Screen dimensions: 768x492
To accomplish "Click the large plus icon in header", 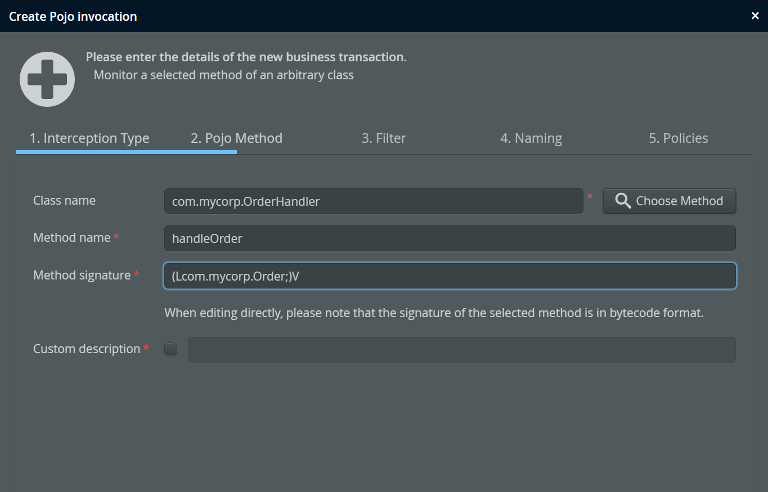I will (x=47, y=79).
